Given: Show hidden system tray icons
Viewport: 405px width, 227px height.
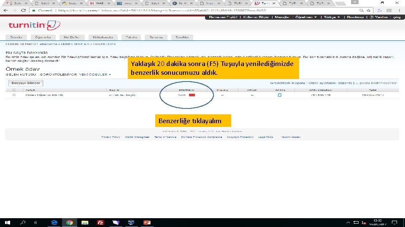Looking at the screenshot, I should [x=348, y=223].
